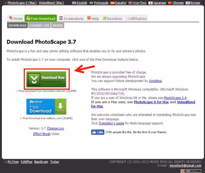205x173 pixels.
Task: Switch to the Screenshots tab
Action: click(71, 18)
